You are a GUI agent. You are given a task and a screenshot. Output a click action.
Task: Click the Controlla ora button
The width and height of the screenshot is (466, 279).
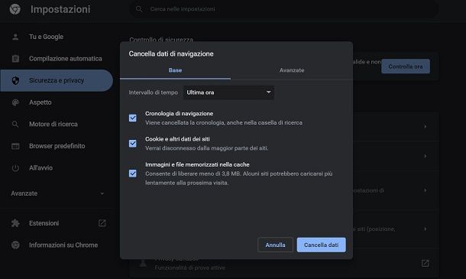[x=406, y=67]
